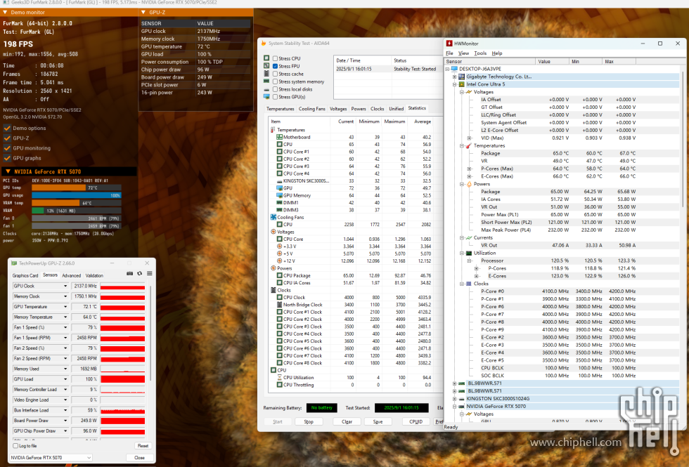Expand the KINGSTON SKC3000S1024G node
The image size is (689, 467).
(454, 399)
